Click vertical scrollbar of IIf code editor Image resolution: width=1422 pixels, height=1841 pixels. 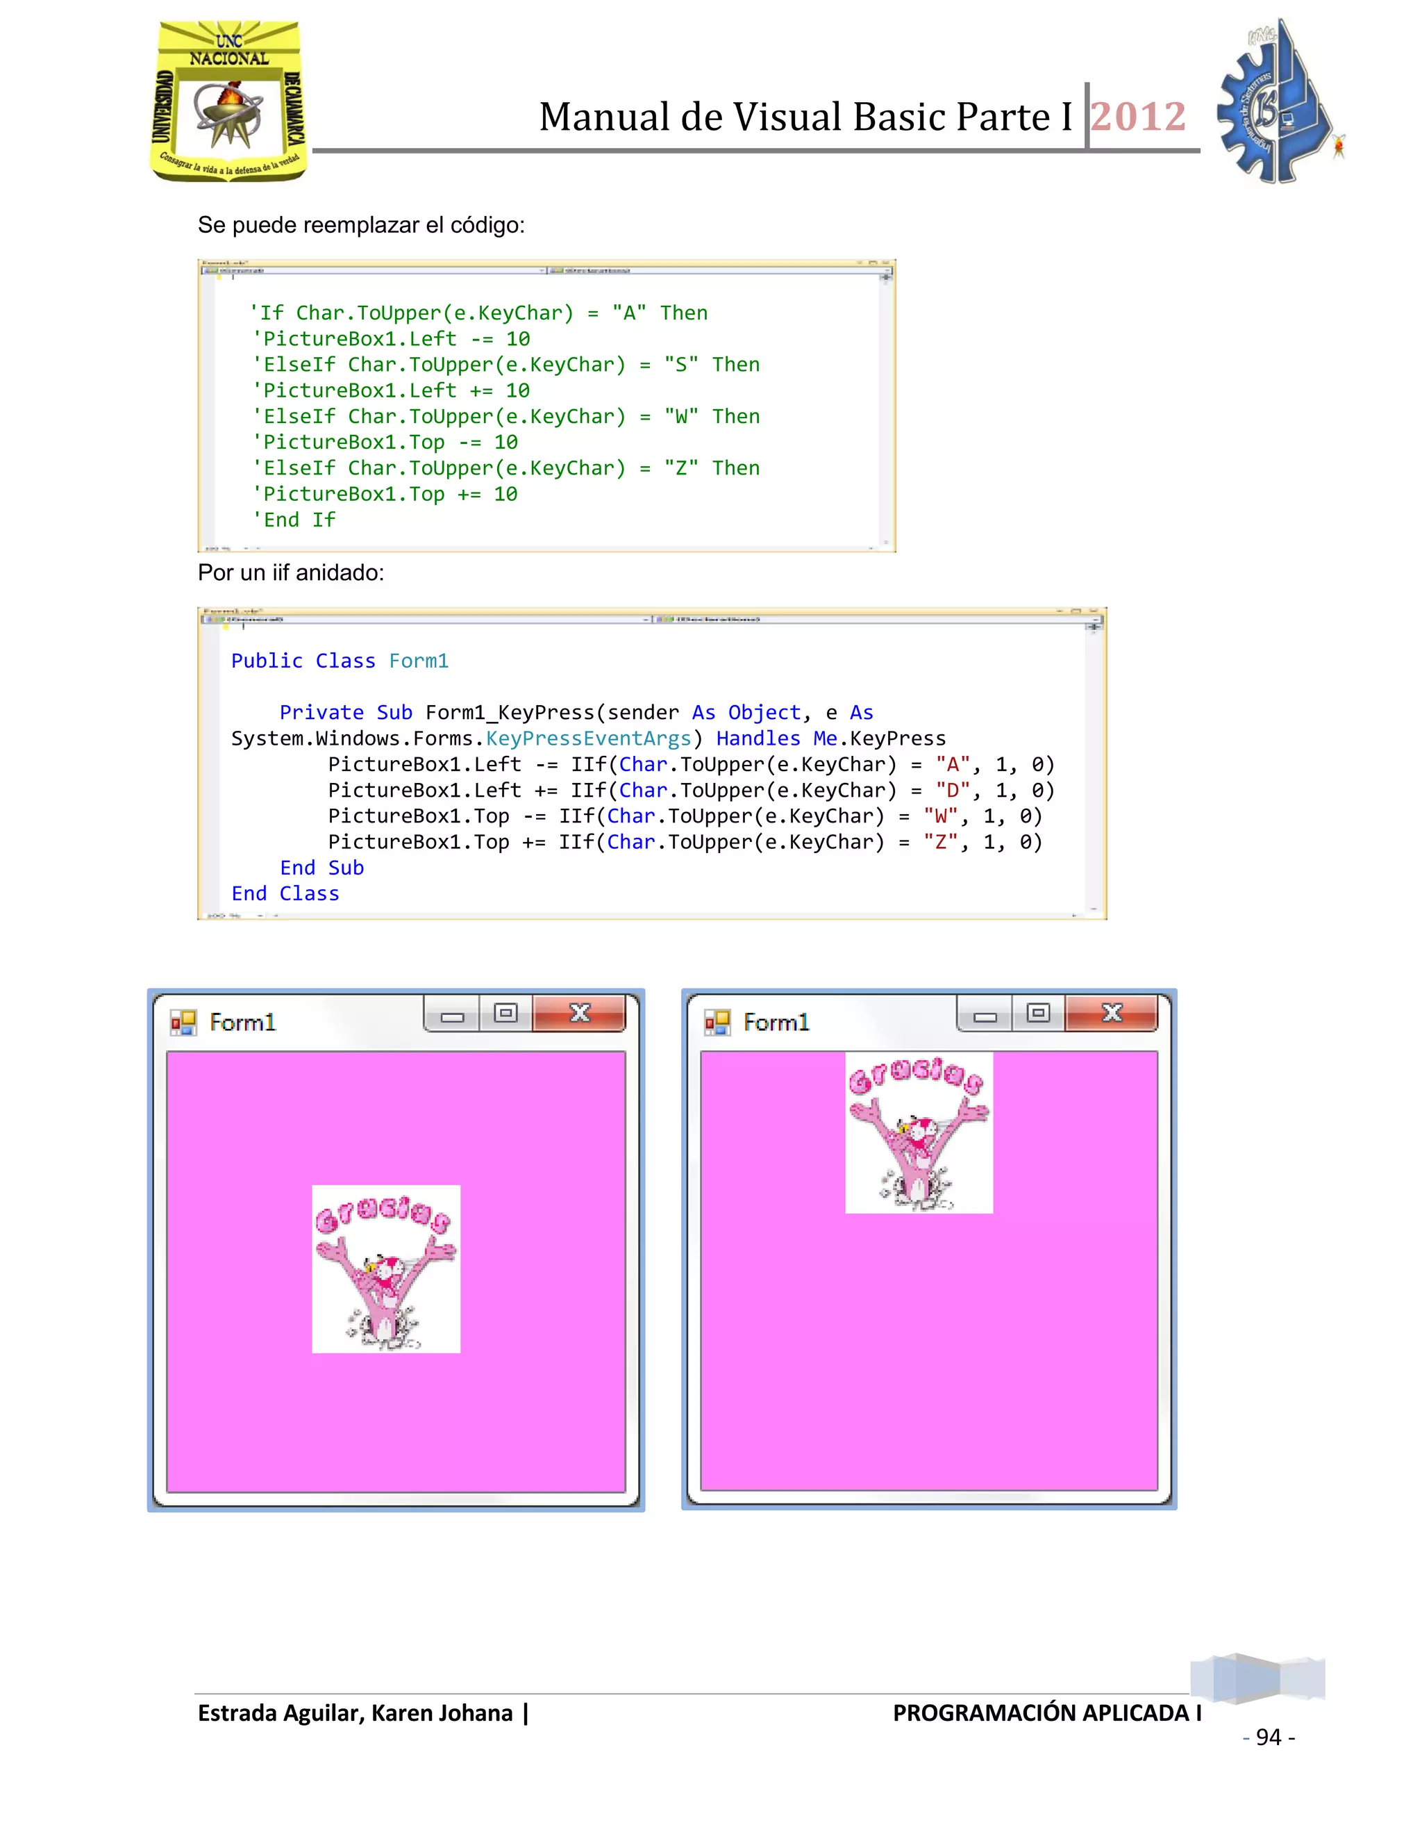pos(1094,769)
